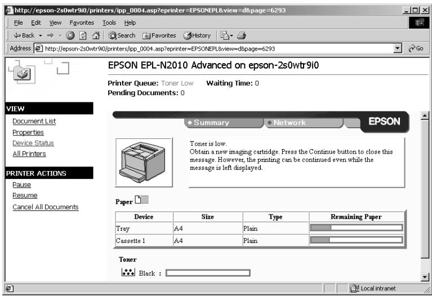Open the Tools menu
This screenshot has width=432, height=297.
[x=109, y=23]
